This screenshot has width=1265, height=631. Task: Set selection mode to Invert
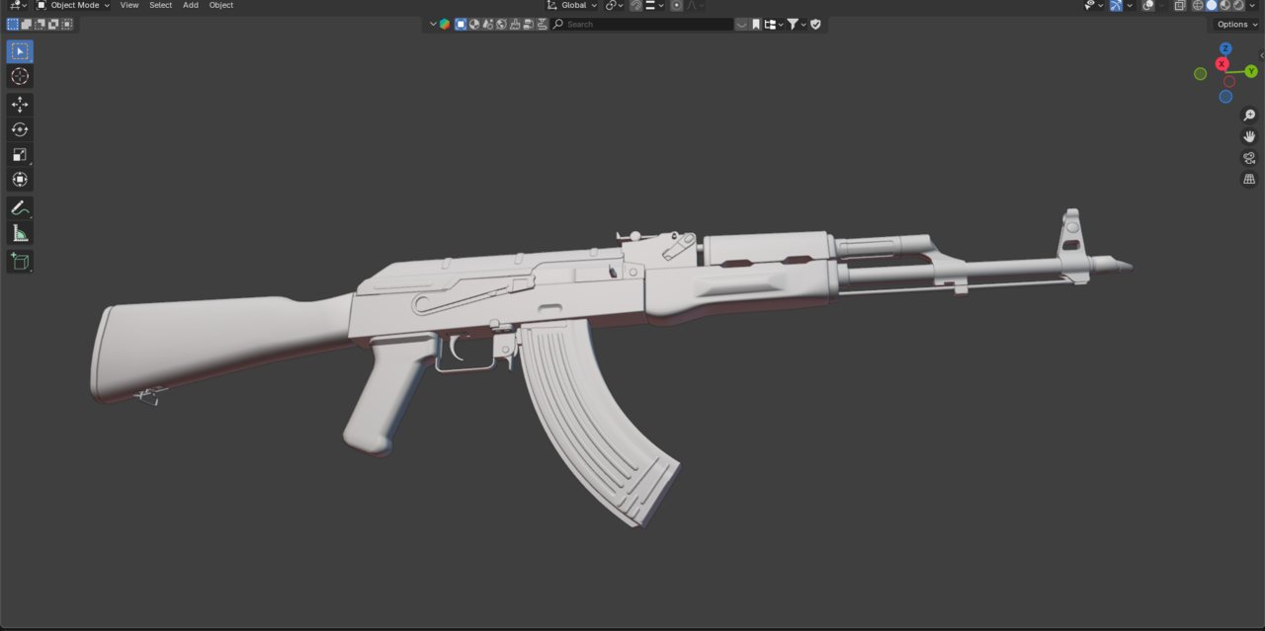click(53, 24)
